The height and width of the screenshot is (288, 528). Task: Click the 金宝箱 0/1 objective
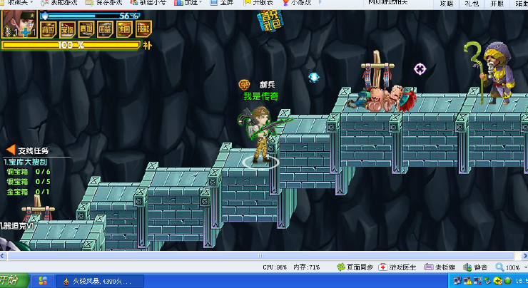coord(29,192)
